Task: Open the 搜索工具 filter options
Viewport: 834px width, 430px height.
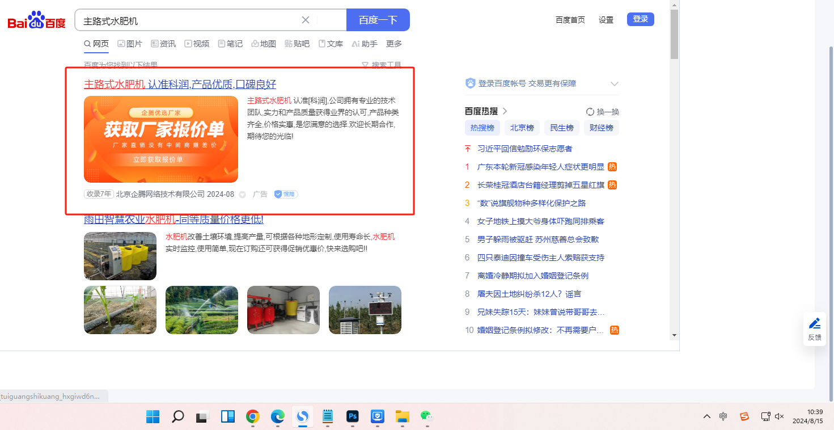Action: coord(381,65)
